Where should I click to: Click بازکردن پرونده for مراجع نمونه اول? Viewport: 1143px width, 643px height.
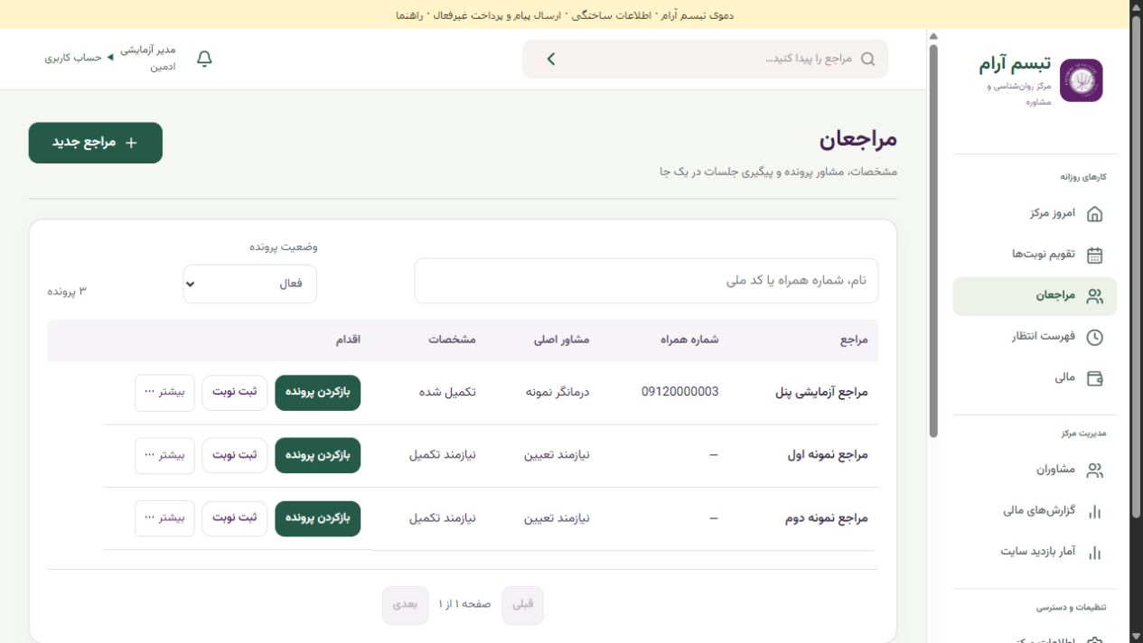point(318,455)
